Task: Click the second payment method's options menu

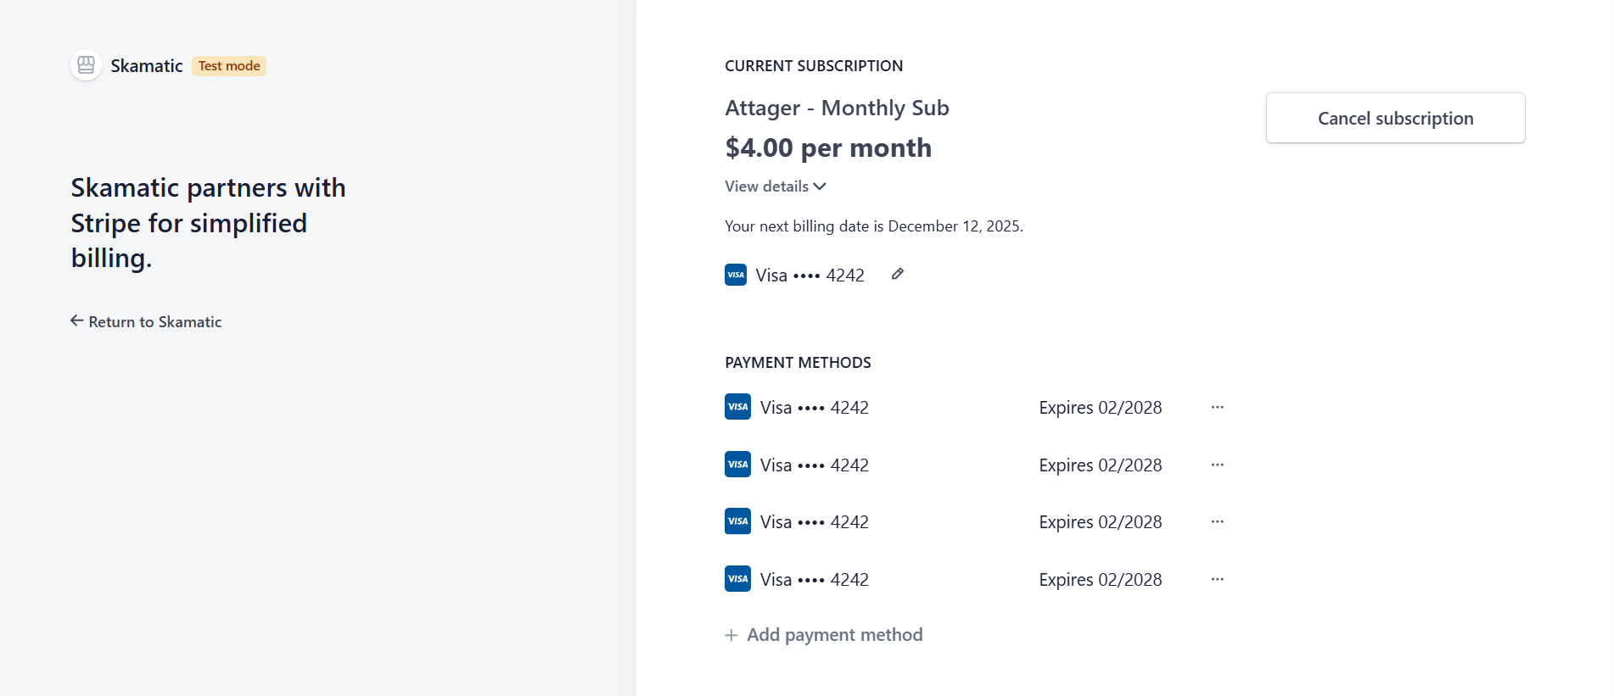Action: [x=1217, y=465]
